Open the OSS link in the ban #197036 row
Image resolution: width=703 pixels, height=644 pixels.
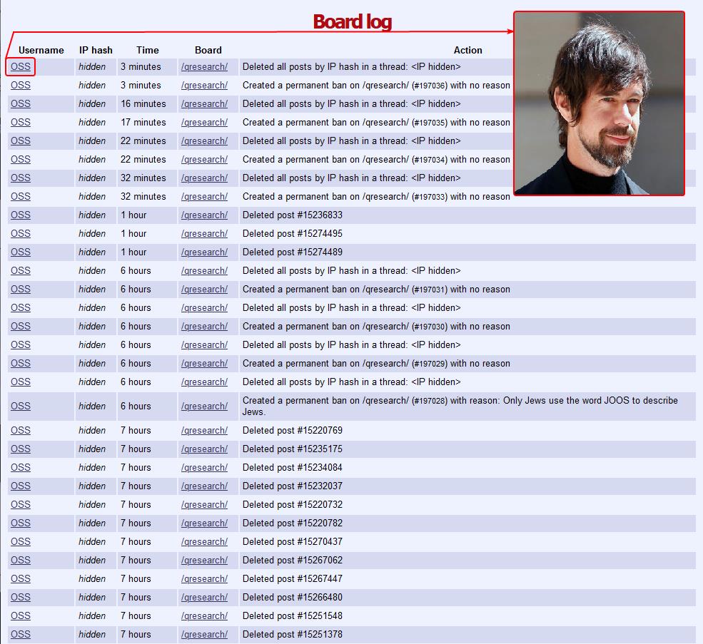pyautogui.click(x=21, y=85)
